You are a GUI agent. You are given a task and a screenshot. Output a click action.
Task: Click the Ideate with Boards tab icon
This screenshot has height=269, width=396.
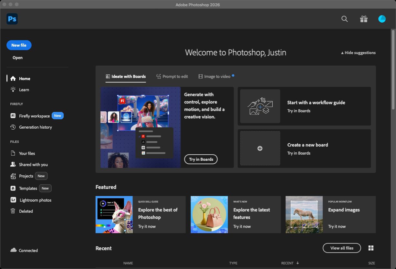coord(108,77)
